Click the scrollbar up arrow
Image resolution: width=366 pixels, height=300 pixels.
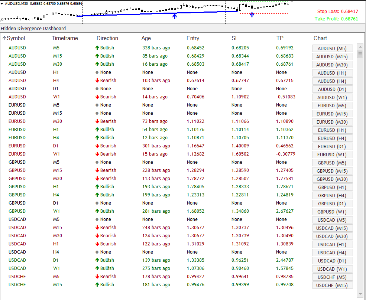tap(360, 47)
